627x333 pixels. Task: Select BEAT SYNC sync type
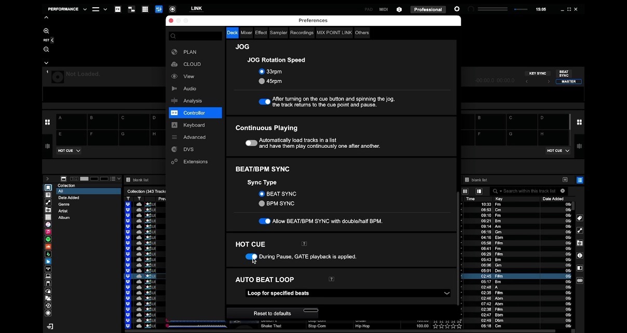pyautogui.click(x=262, y=194)
